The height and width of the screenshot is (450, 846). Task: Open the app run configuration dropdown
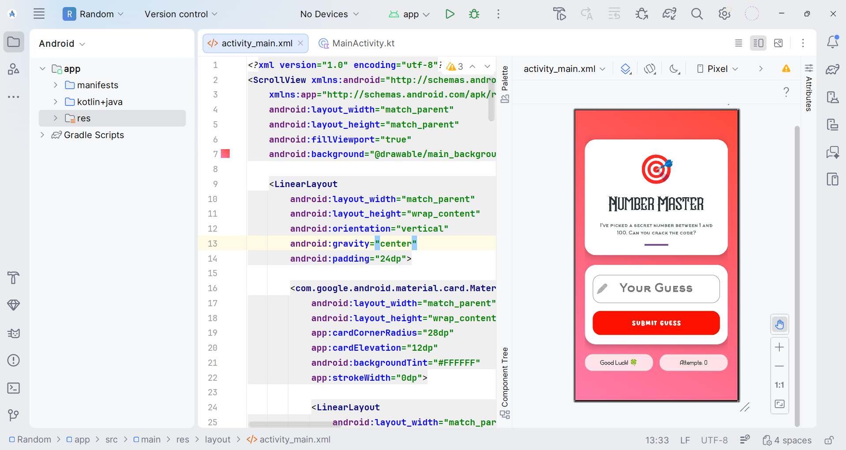click(410, 14)
